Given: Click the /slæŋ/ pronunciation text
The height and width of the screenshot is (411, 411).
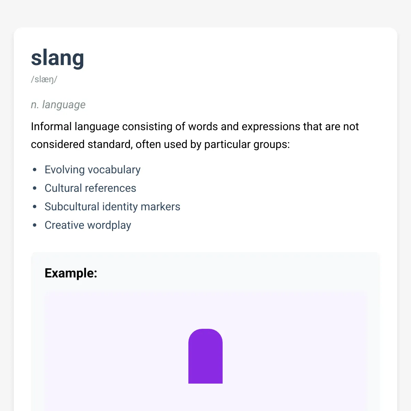Looking at the screenshot, I should coord(44,79).
